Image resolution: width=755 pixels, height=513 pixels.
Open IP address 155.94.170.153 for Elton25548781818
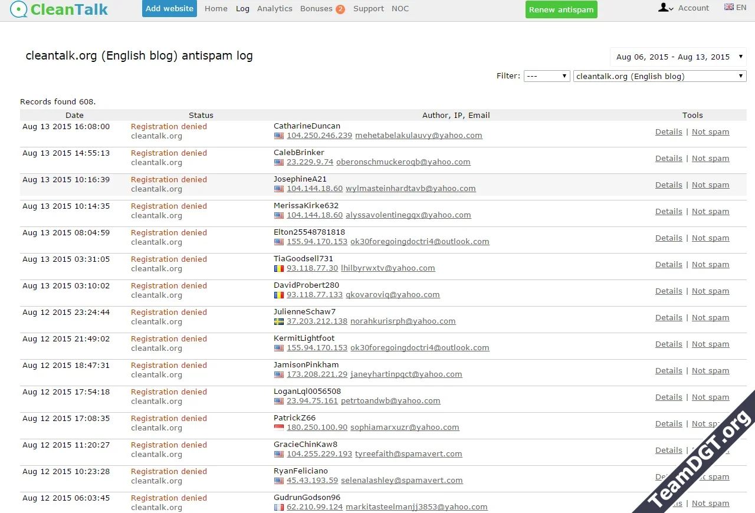(x=317, y=242)
